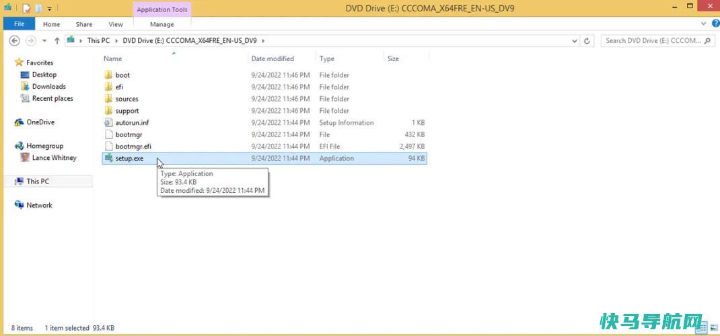The image size is (720, 336).
Task: Open the Customize Quick Access Toolbar dropdown
Action: click(50, 8)
